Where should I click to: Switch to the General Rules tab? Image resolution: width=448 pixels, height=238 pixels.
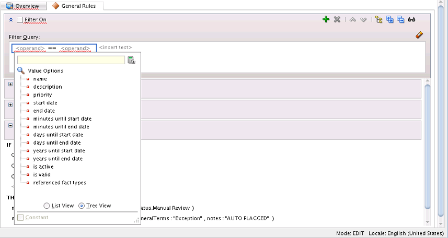75,6
